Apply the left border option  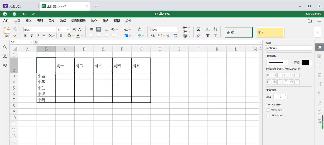pyautogui.click(x=268, y=82)
